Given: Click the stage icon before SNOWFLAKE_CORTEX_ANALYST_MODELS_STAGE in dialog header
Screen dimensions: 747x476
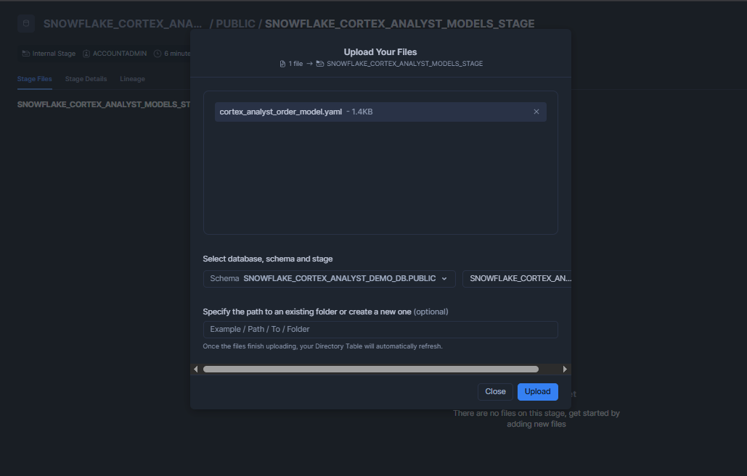Looking at the screenshot, I should click(319, 63).
